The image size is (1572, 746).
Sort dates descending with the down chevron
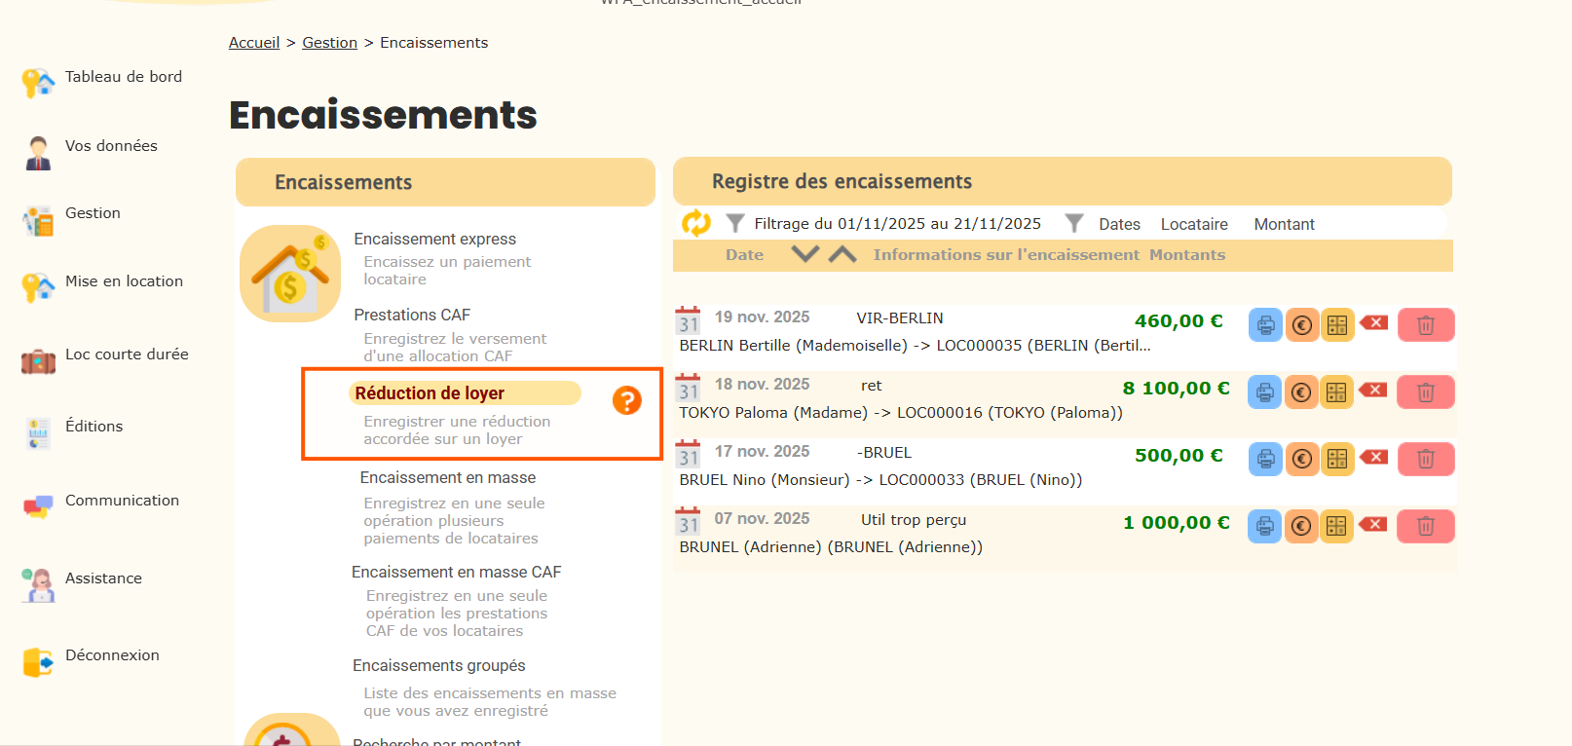tap(805, 254)
